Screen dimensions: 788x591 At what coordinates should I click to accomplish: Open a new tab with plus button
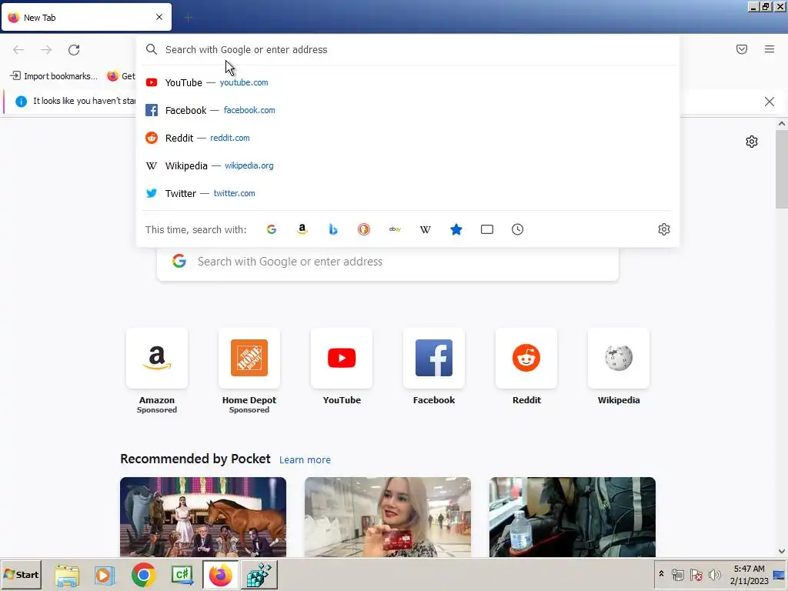point(189,18)
